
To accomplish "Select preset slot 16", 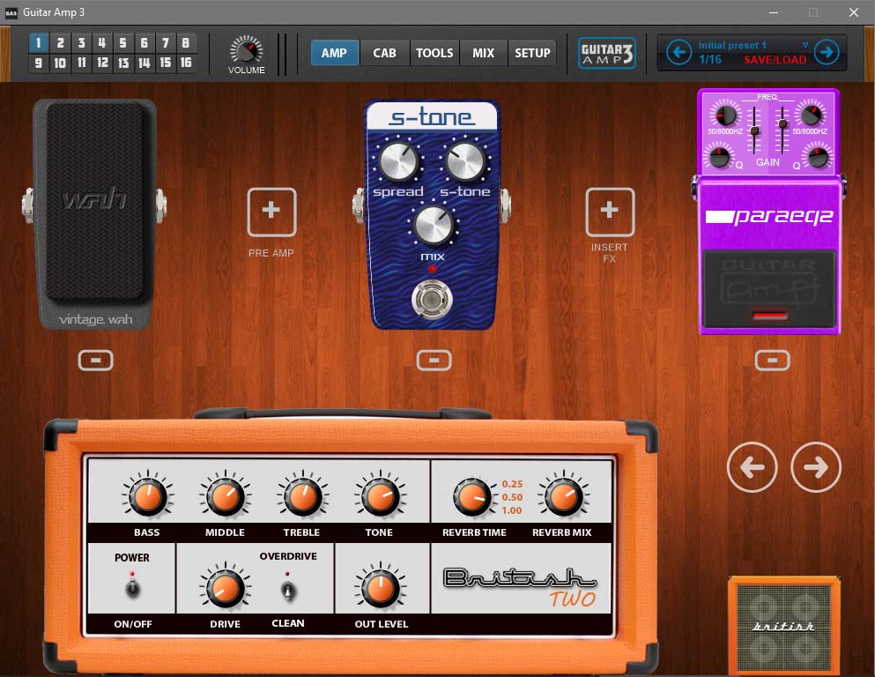I will [x=186, y=63].
